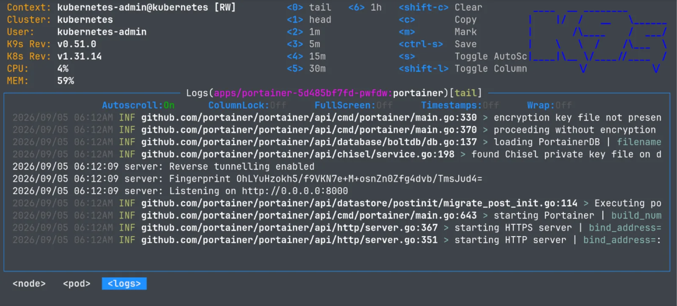
Task: Click the Context value kubernetes-admin@kubernetes [RW]
Action: coord(146,8)
